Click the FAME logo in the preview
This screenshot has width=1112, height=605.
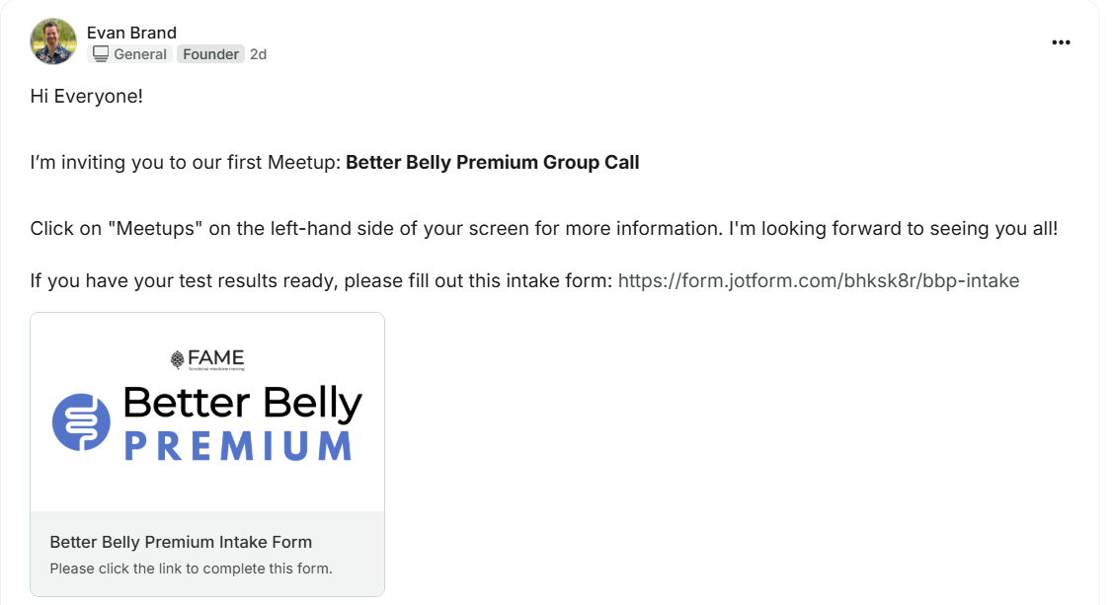207,359
